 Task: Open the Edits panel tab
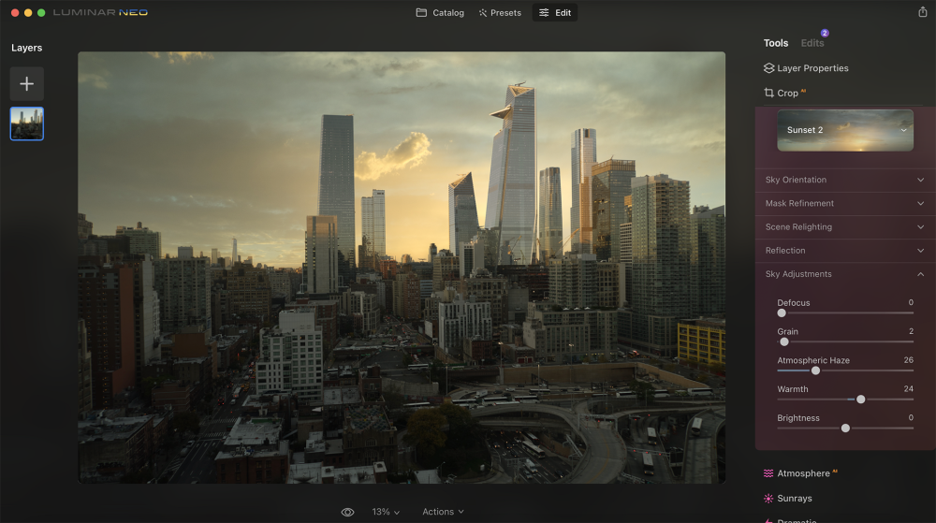pos(812,43)
